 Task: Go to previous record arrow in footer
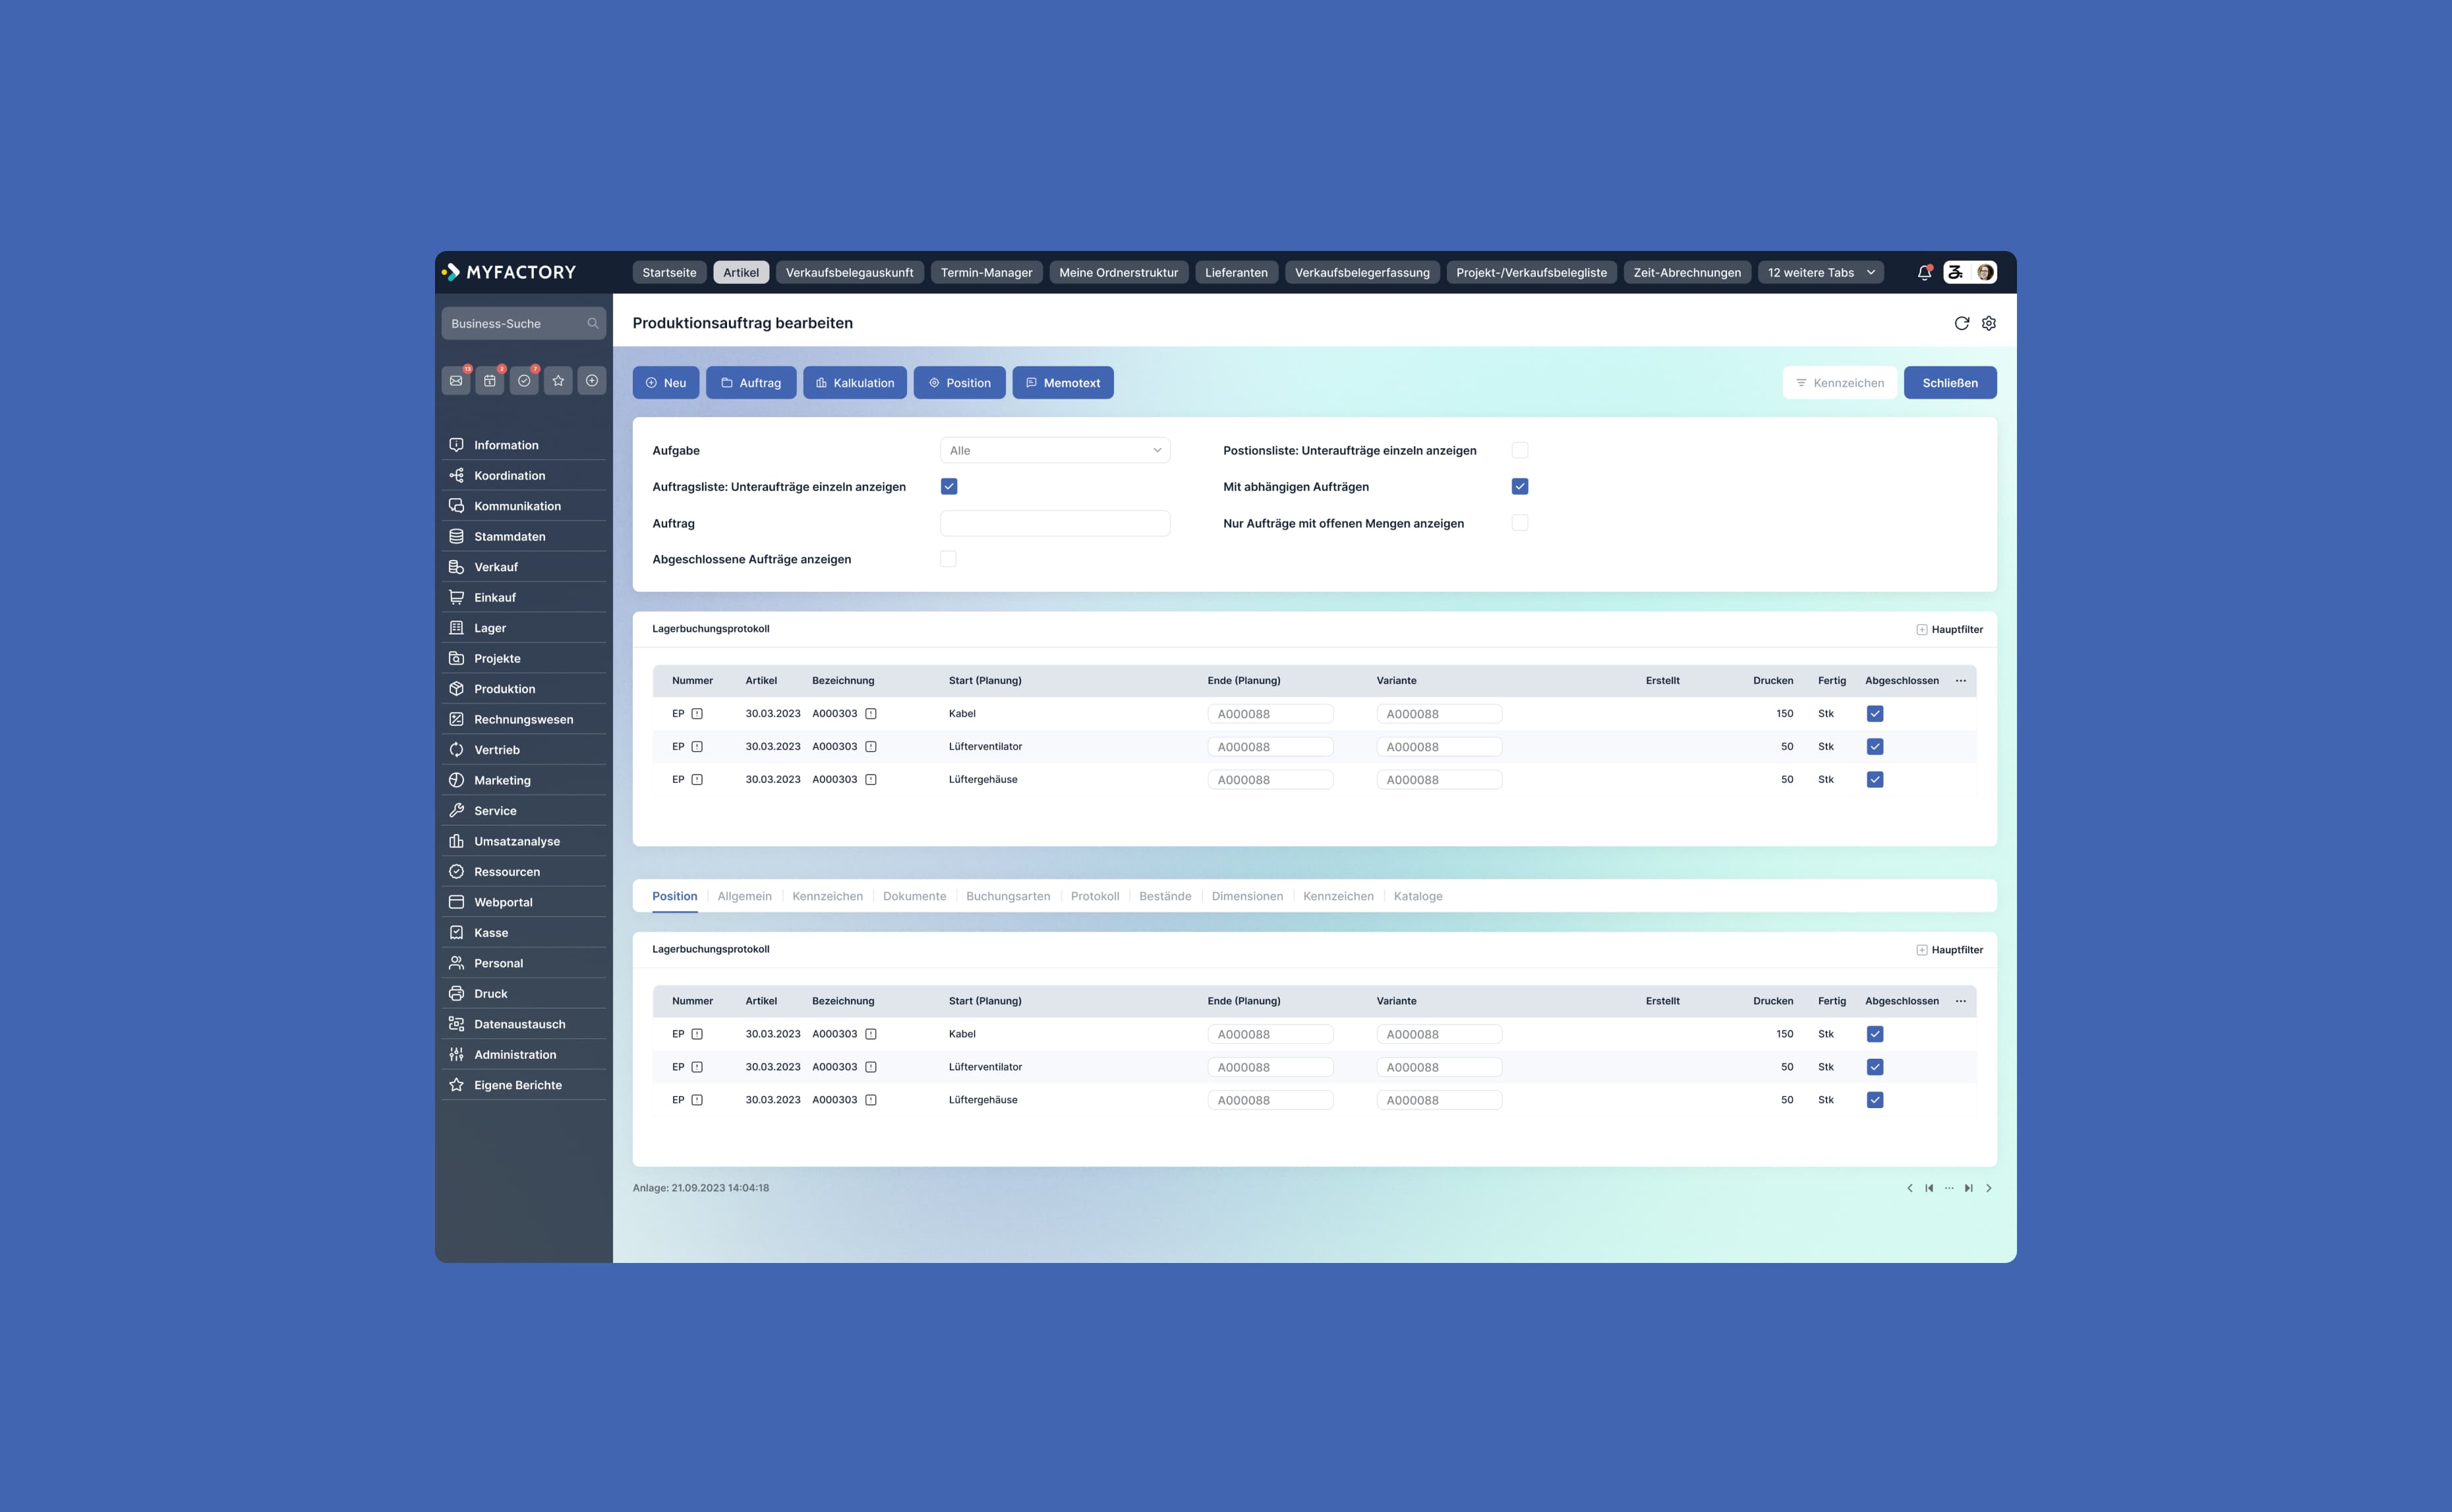[x=1910, y=1188]
